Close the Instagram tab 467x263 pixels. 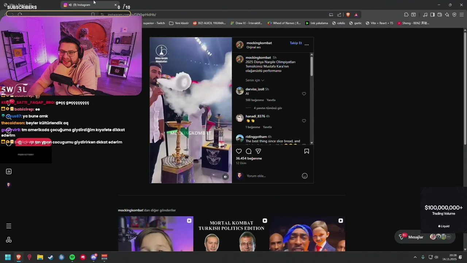[x=116, y=5]
